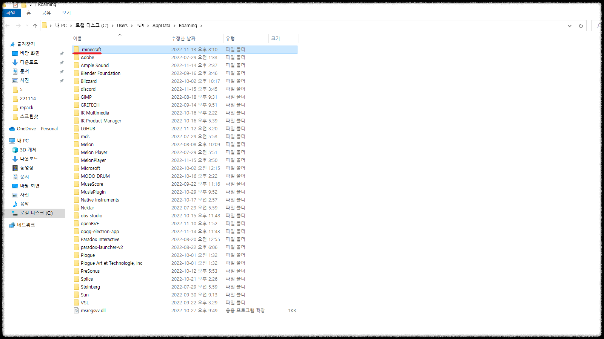604x339 pixels.
Task: Click the 네트워크 network icon
Action: point(12,225)
